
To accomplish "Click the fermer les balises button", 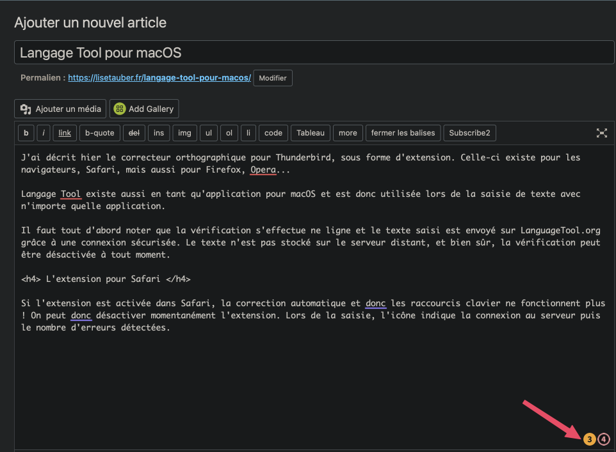I will 403,133.
